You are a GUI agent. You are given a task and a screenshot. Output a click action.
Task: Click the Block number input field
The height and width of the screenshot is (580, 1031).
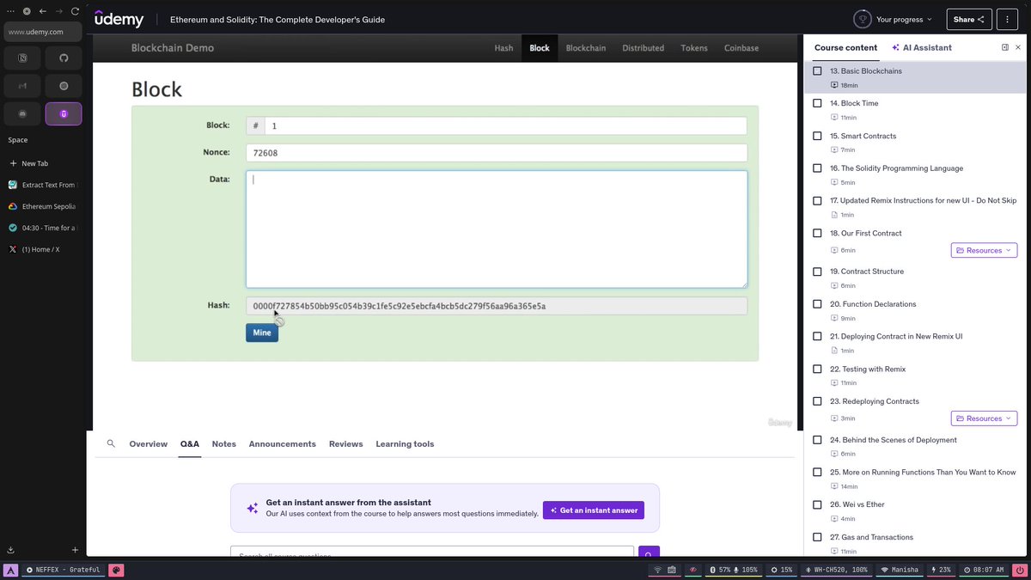pyautogui.click(x=505, y=125)
